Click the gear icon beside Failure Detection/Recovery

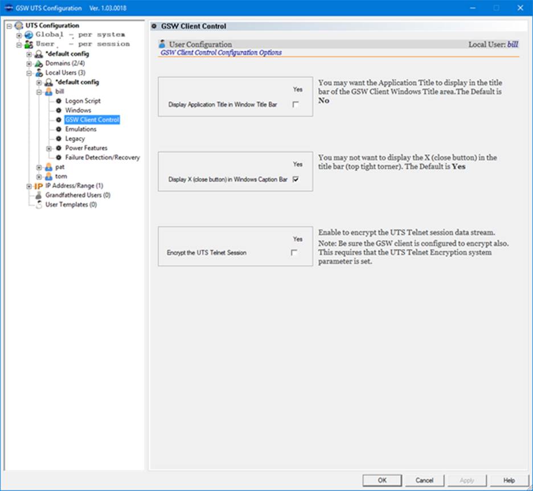[x=59, y=158]
